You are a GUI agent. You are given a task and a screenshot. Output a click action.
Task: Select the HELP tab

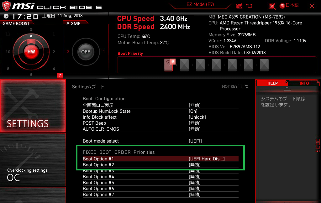coord(272,83)
